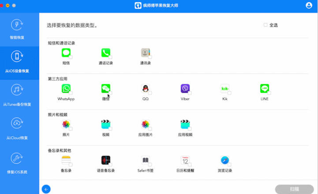Select the 应用图片 app photos icon

point(146,124)
